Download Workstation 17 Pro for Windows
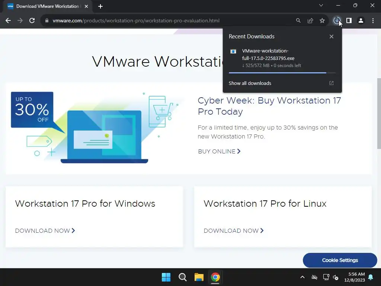This screenshot has height=286, width=381. click(45, 231)
